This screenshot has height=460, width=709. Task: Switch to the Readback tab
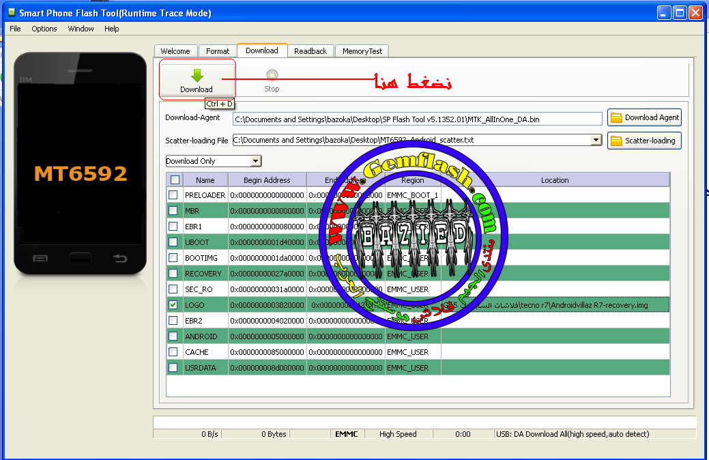point(310,51)
